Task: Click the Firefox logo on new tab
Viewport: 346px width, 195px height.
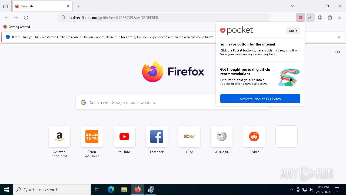Action: pos(173,71)
